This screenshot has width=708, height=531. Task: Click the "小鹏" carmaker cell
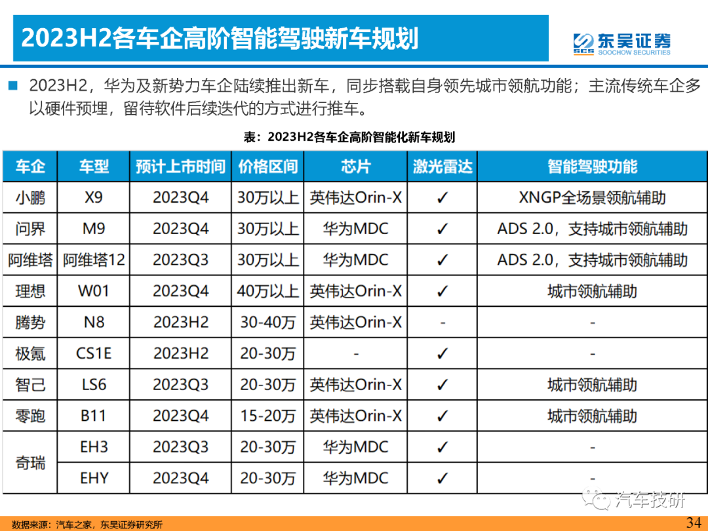click(x=30, y=198)
